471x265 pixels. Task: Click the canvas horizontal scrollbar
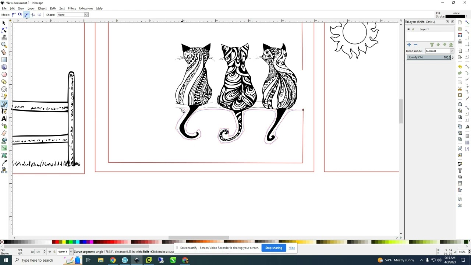199,237
